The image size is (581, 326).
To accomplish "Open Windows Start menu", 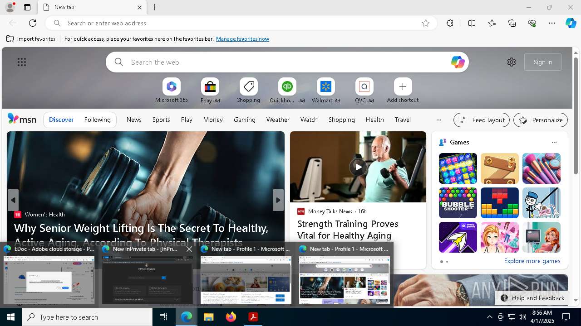I will (x=11, y=317).
